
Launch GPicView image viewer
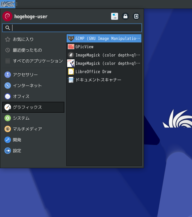tap(104, 47)
